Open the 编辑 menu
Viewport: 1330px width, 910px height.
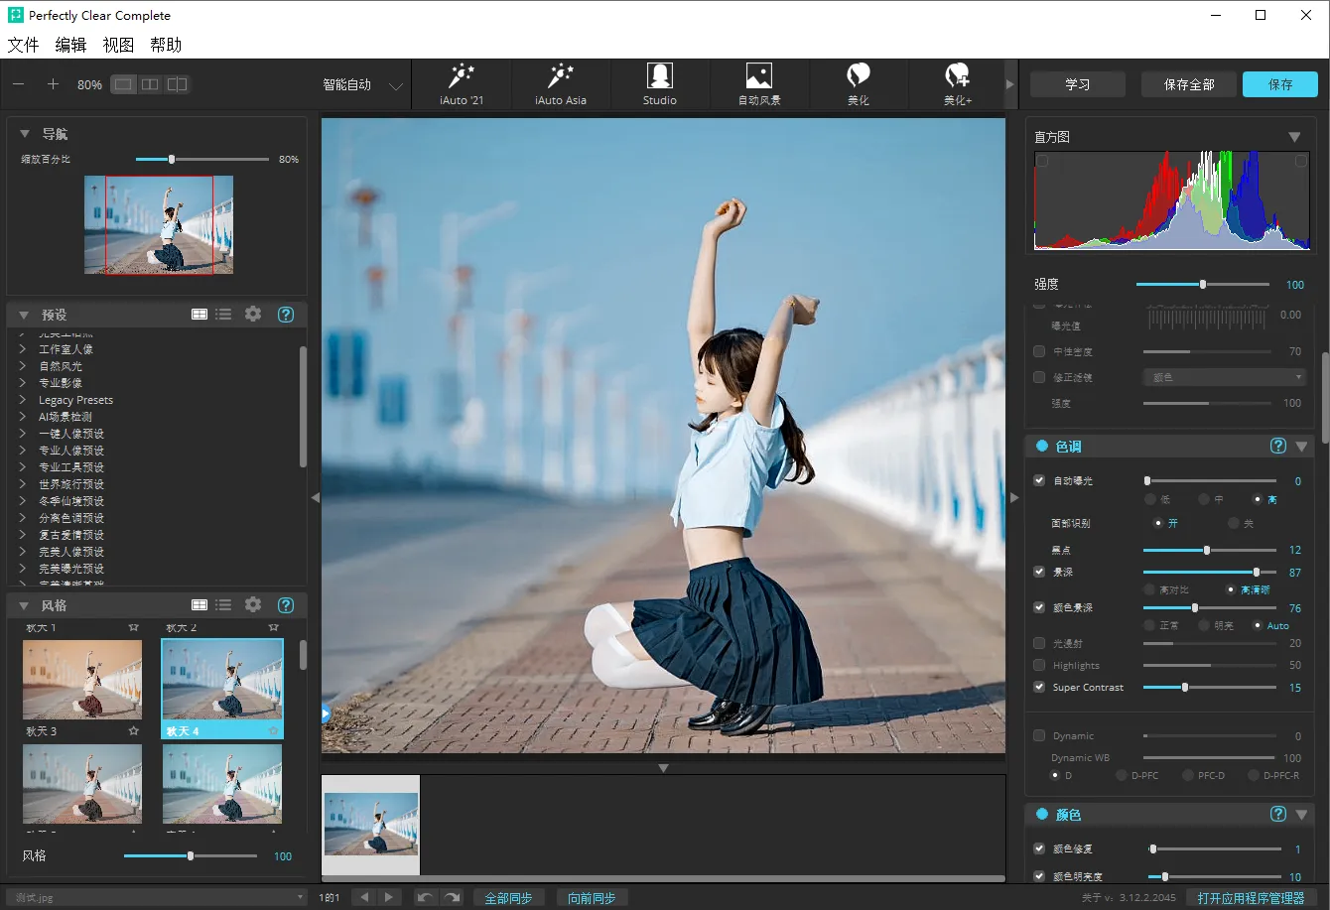(x=70, y=45)
